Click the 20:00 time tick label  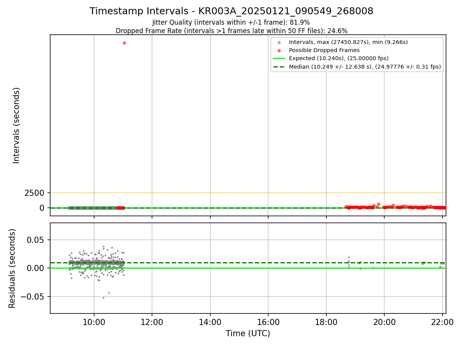pos(384,322)
